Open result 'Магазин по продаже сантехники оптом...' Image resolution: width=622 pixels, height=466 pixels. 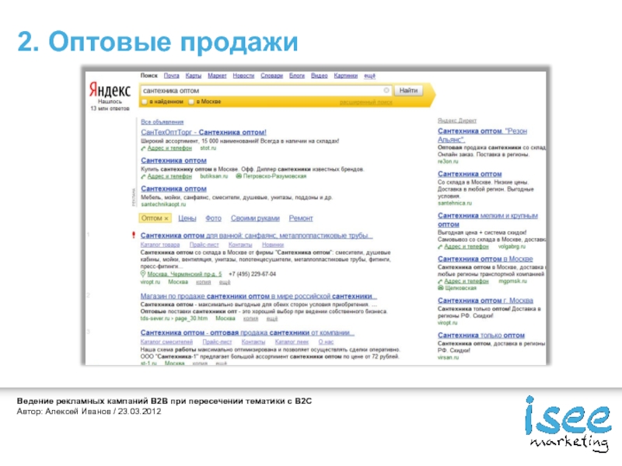(x=259, y=296)
